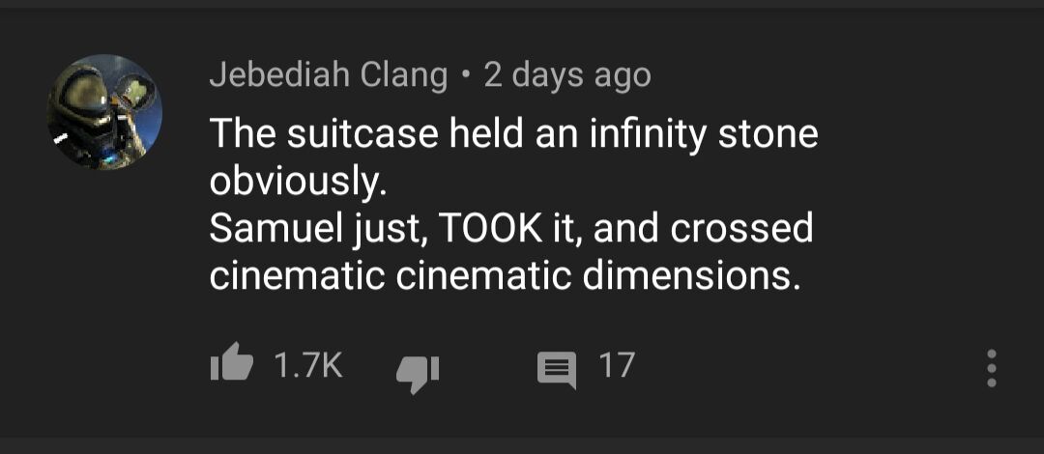1044x454 pixels.
Task: Dislike the comment with thumbs down icon
Action: click(x=418, y=368)
